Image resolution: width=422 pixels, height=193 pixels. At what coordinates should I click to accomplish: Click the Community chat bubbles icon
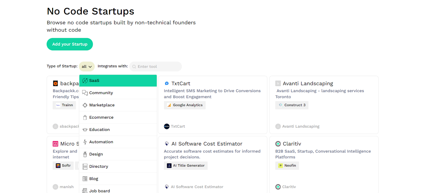[x=85, y=93]
